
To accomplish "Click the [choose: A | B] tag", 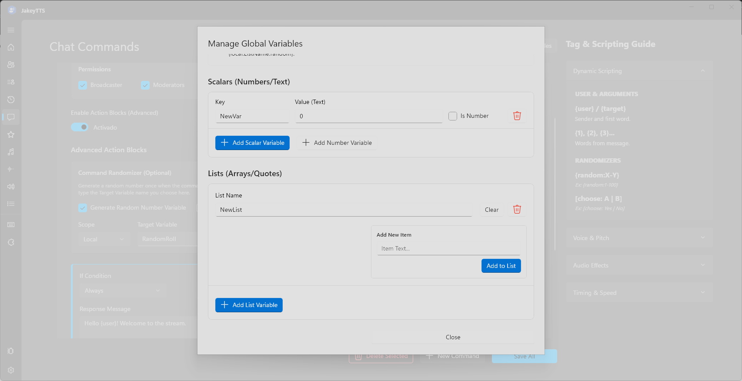I will 598,198.
